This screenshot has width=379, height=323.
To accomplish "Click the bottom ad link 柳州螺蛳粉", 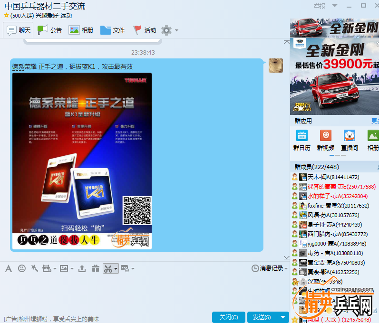I will 51,319.
